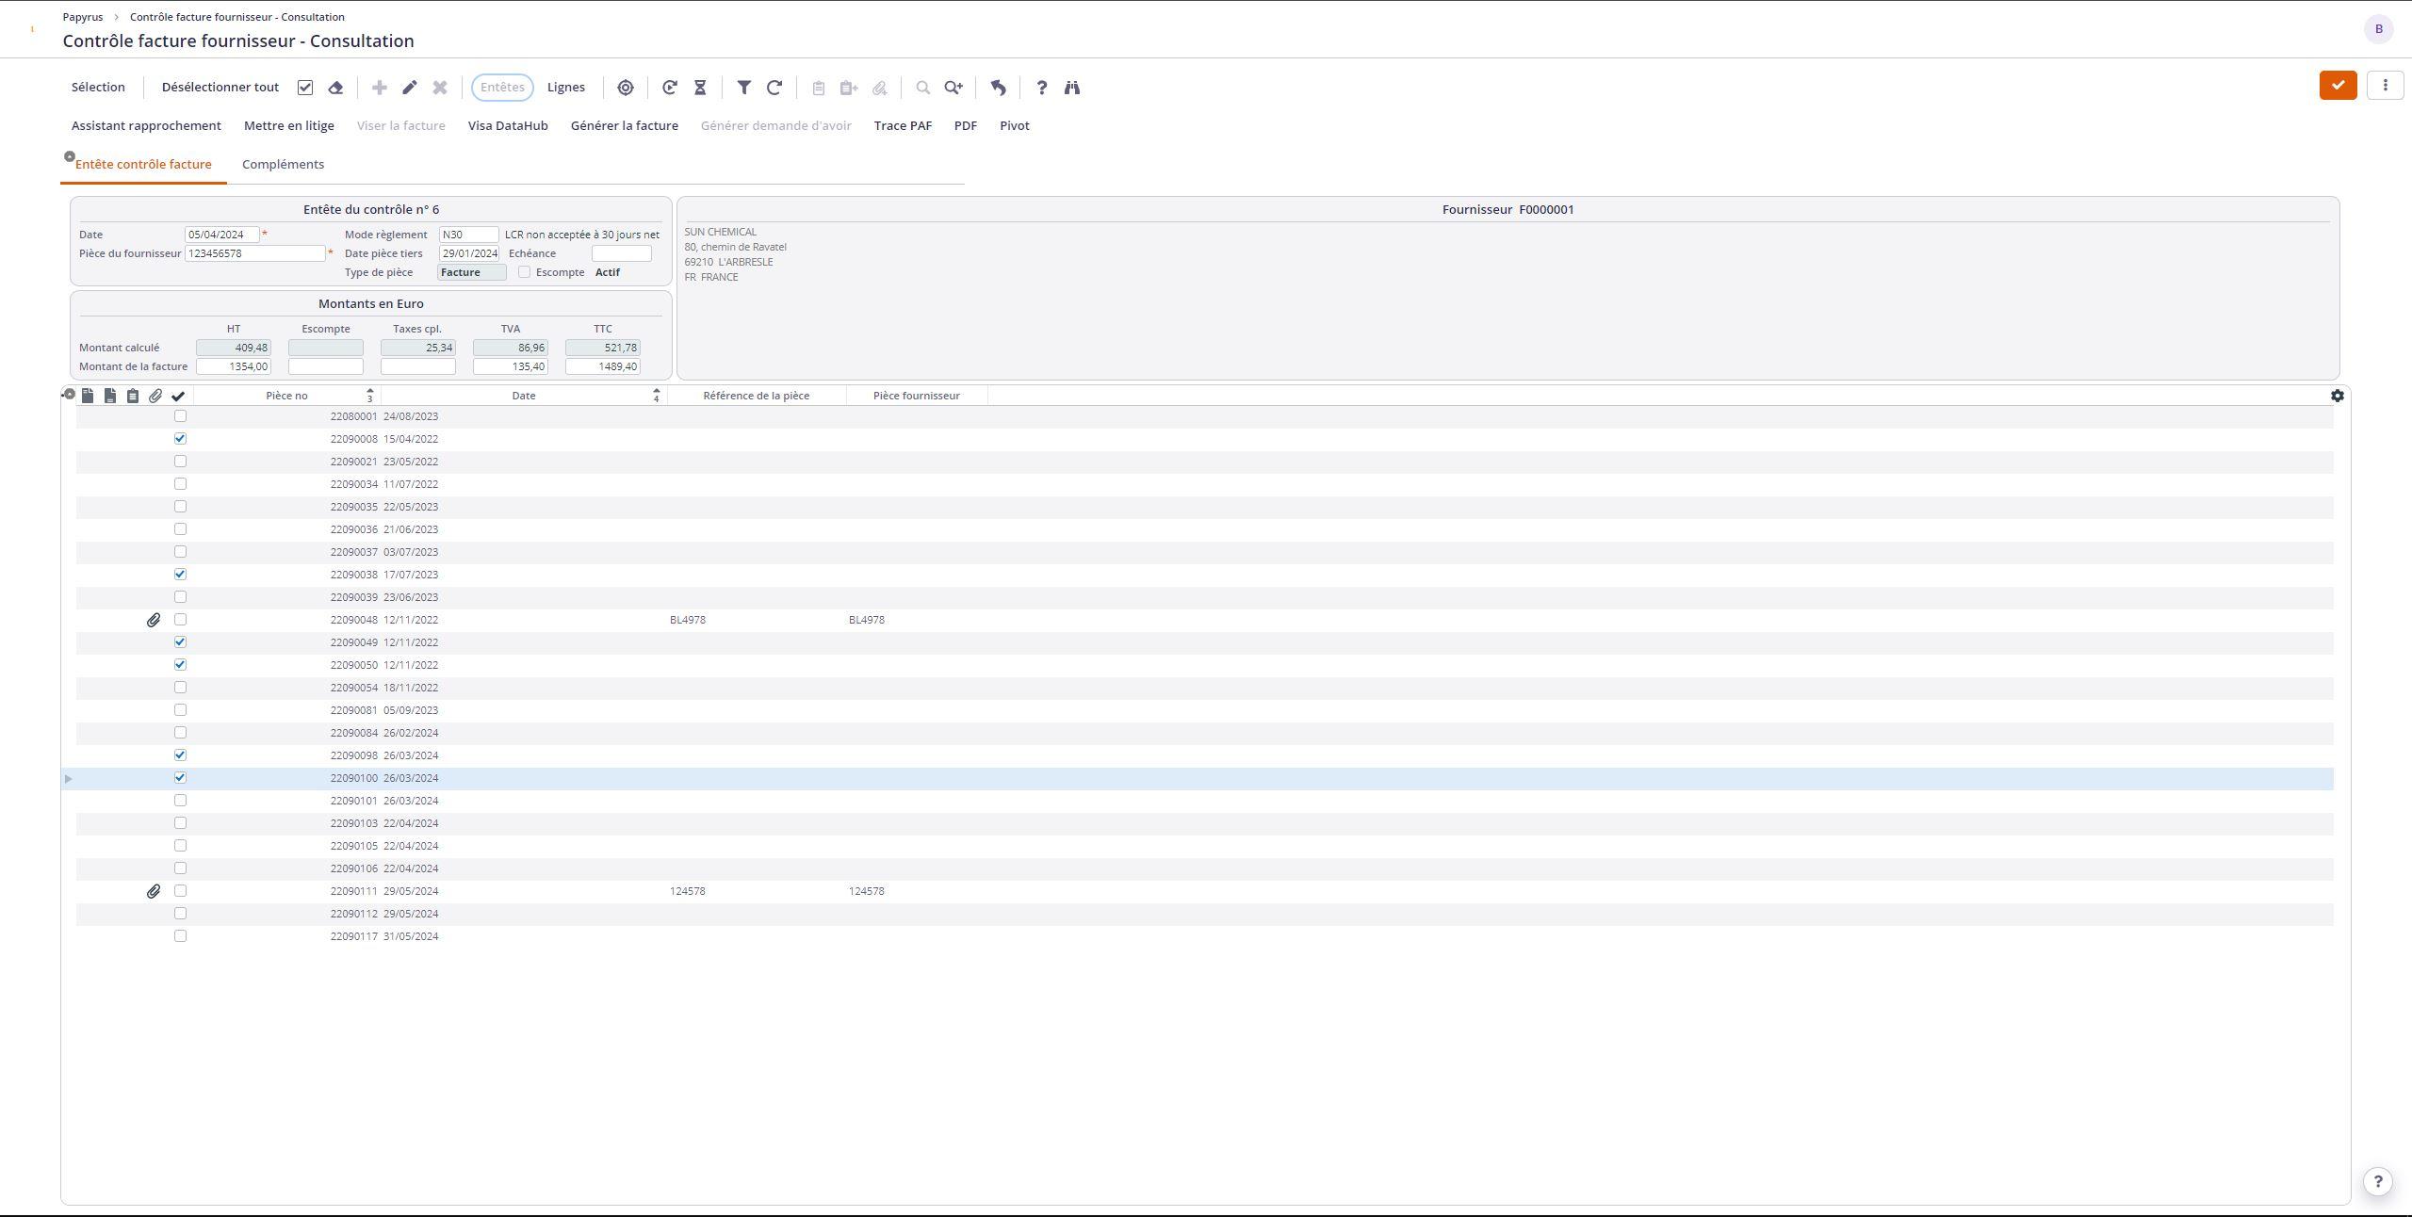Click row indicator arrow for 22090100

pos(68,779)
